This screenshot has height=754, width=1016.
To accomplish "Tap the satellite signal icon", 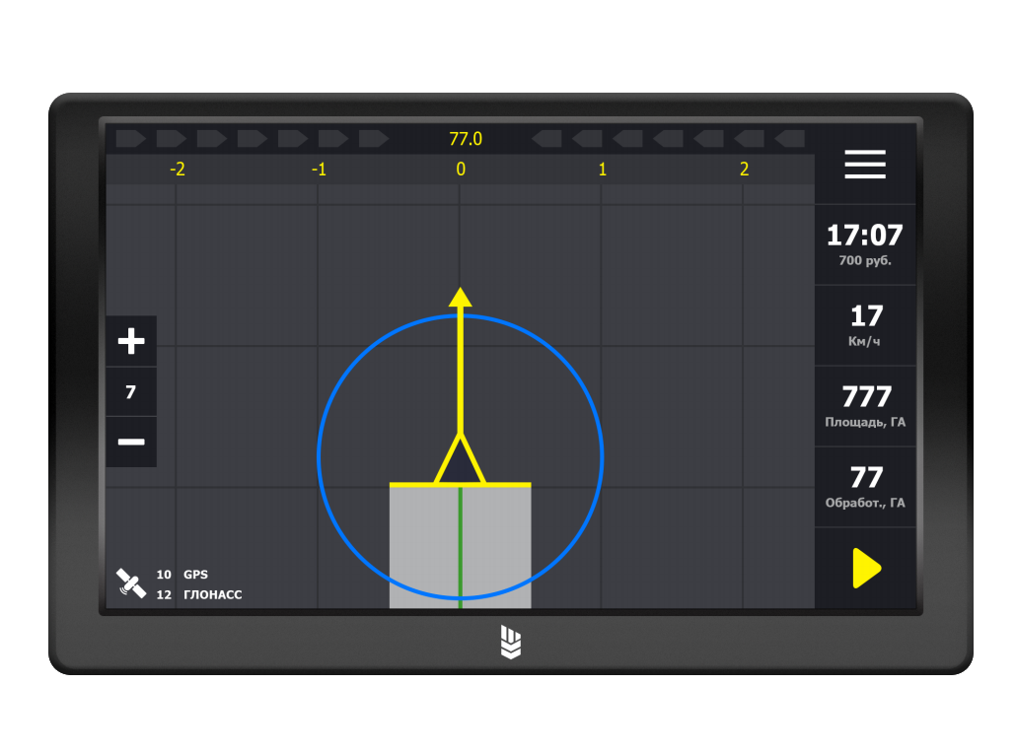I will (130, 583).
